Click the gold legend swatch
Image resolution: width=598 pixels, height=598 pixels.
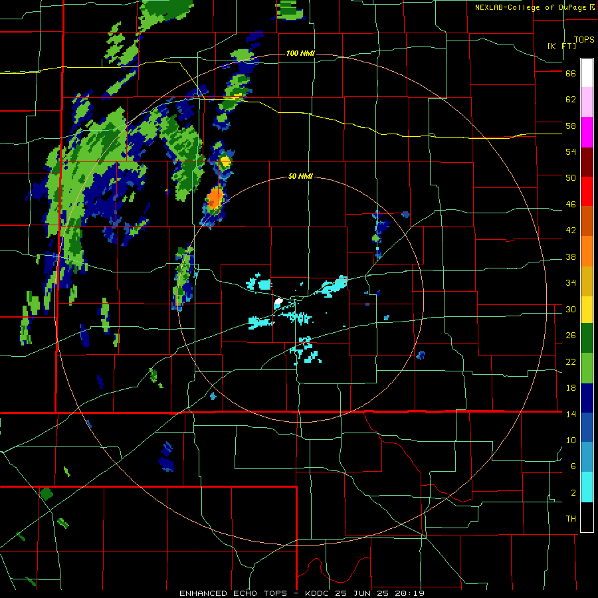coord(587,282)
